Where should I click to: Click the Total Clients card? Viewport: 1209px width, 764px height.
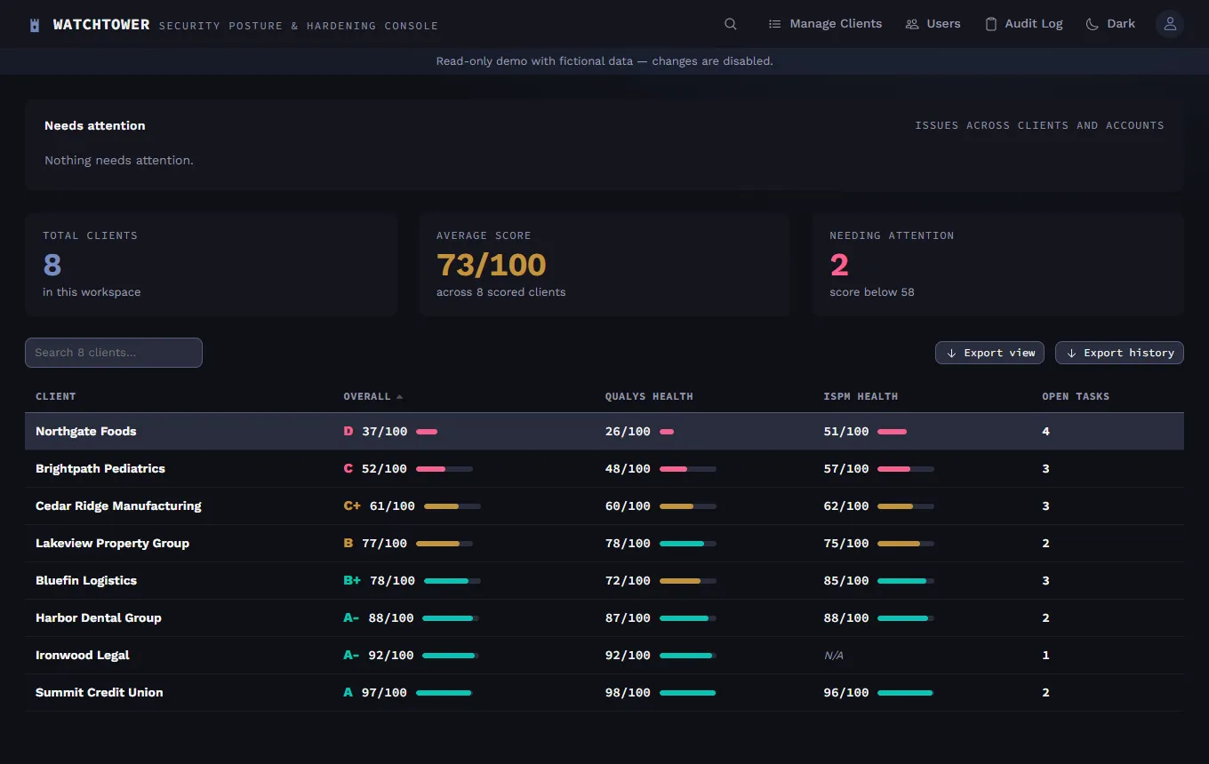(x=211, y=265)
